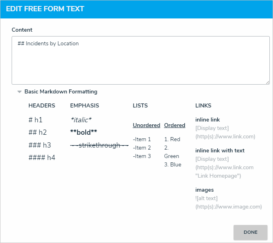Click the Basic Markdown Formatting label

click(x=61, y=91)
